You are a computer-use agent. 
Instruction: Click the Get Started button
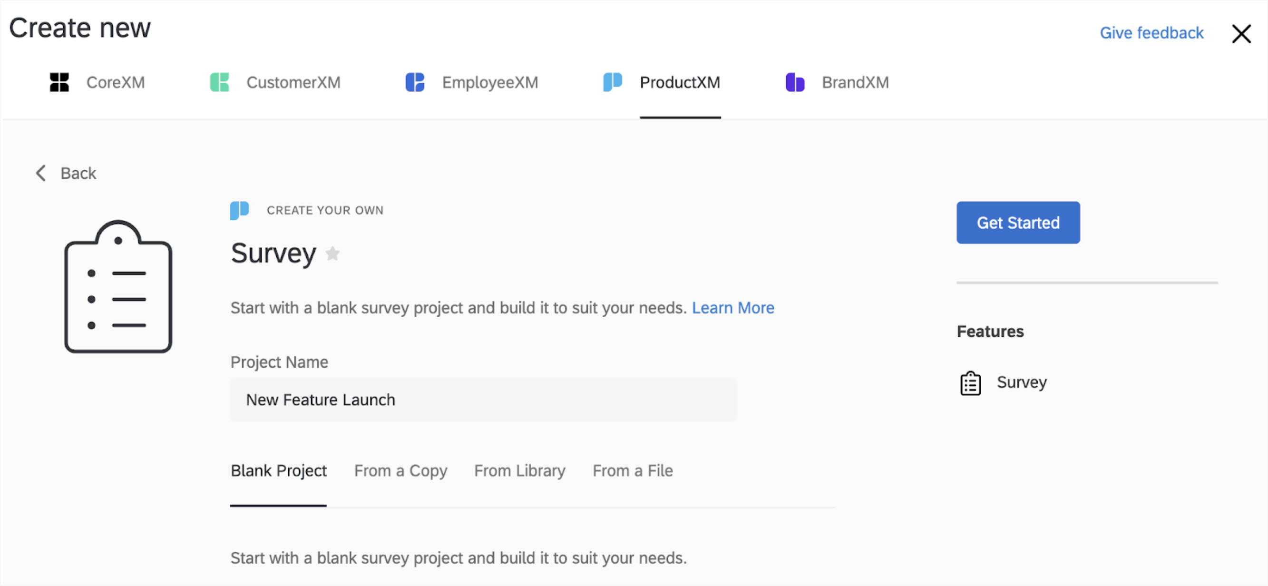click(1018, 223)
